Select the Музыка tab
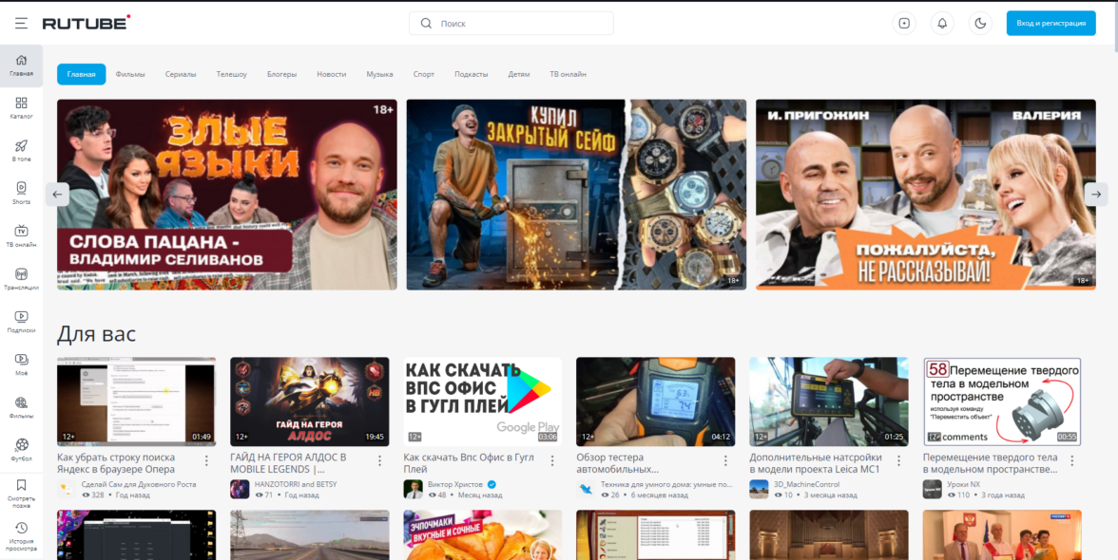Screen dimensions: 1118x560 tap(379, 74)
